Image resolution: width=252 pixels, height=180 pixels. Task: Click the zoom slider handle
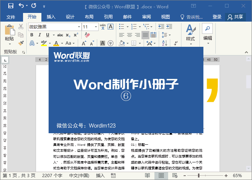199,176
